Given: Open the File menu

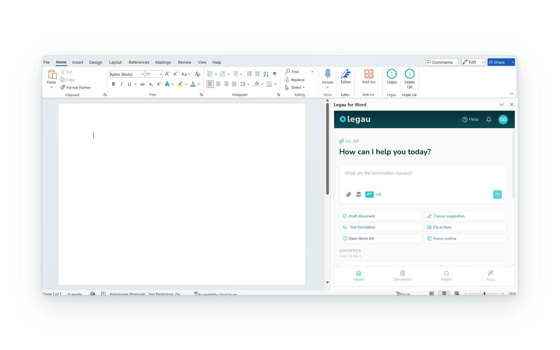Looking at the screenshot, I should click(47, 62).
